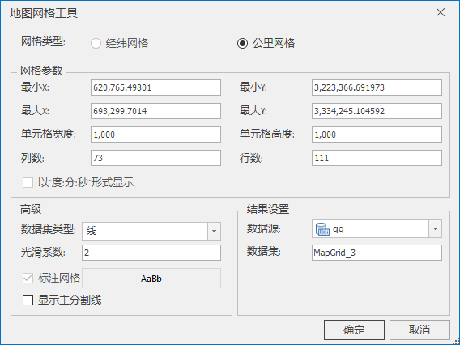Expand the 数据源 dropdown arrow
Viewport: 460px width, 345px height.
pyautogui.click(x=436, y=229)
